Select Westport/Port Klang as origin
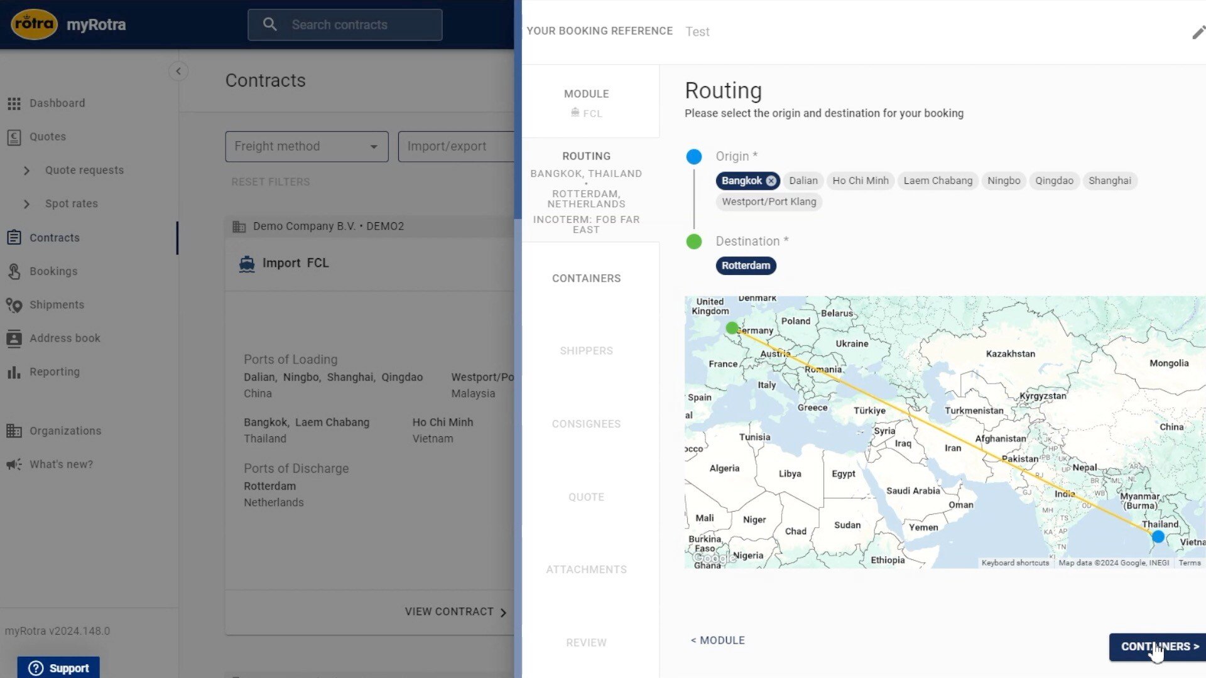Screen dimensions: 1206x678 pyautogui.click(x=769, y=202)
